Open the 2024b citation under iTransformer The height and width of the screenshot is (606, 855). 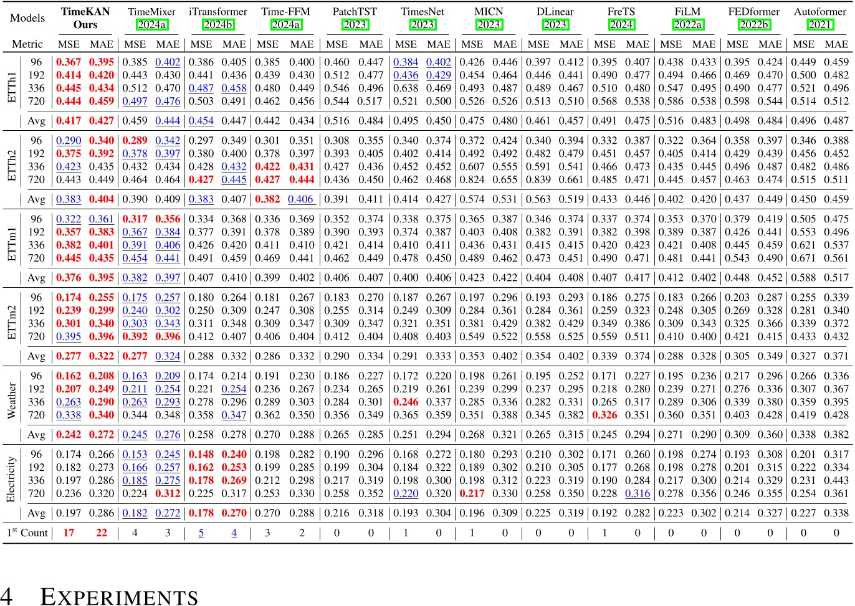(218, 25)
